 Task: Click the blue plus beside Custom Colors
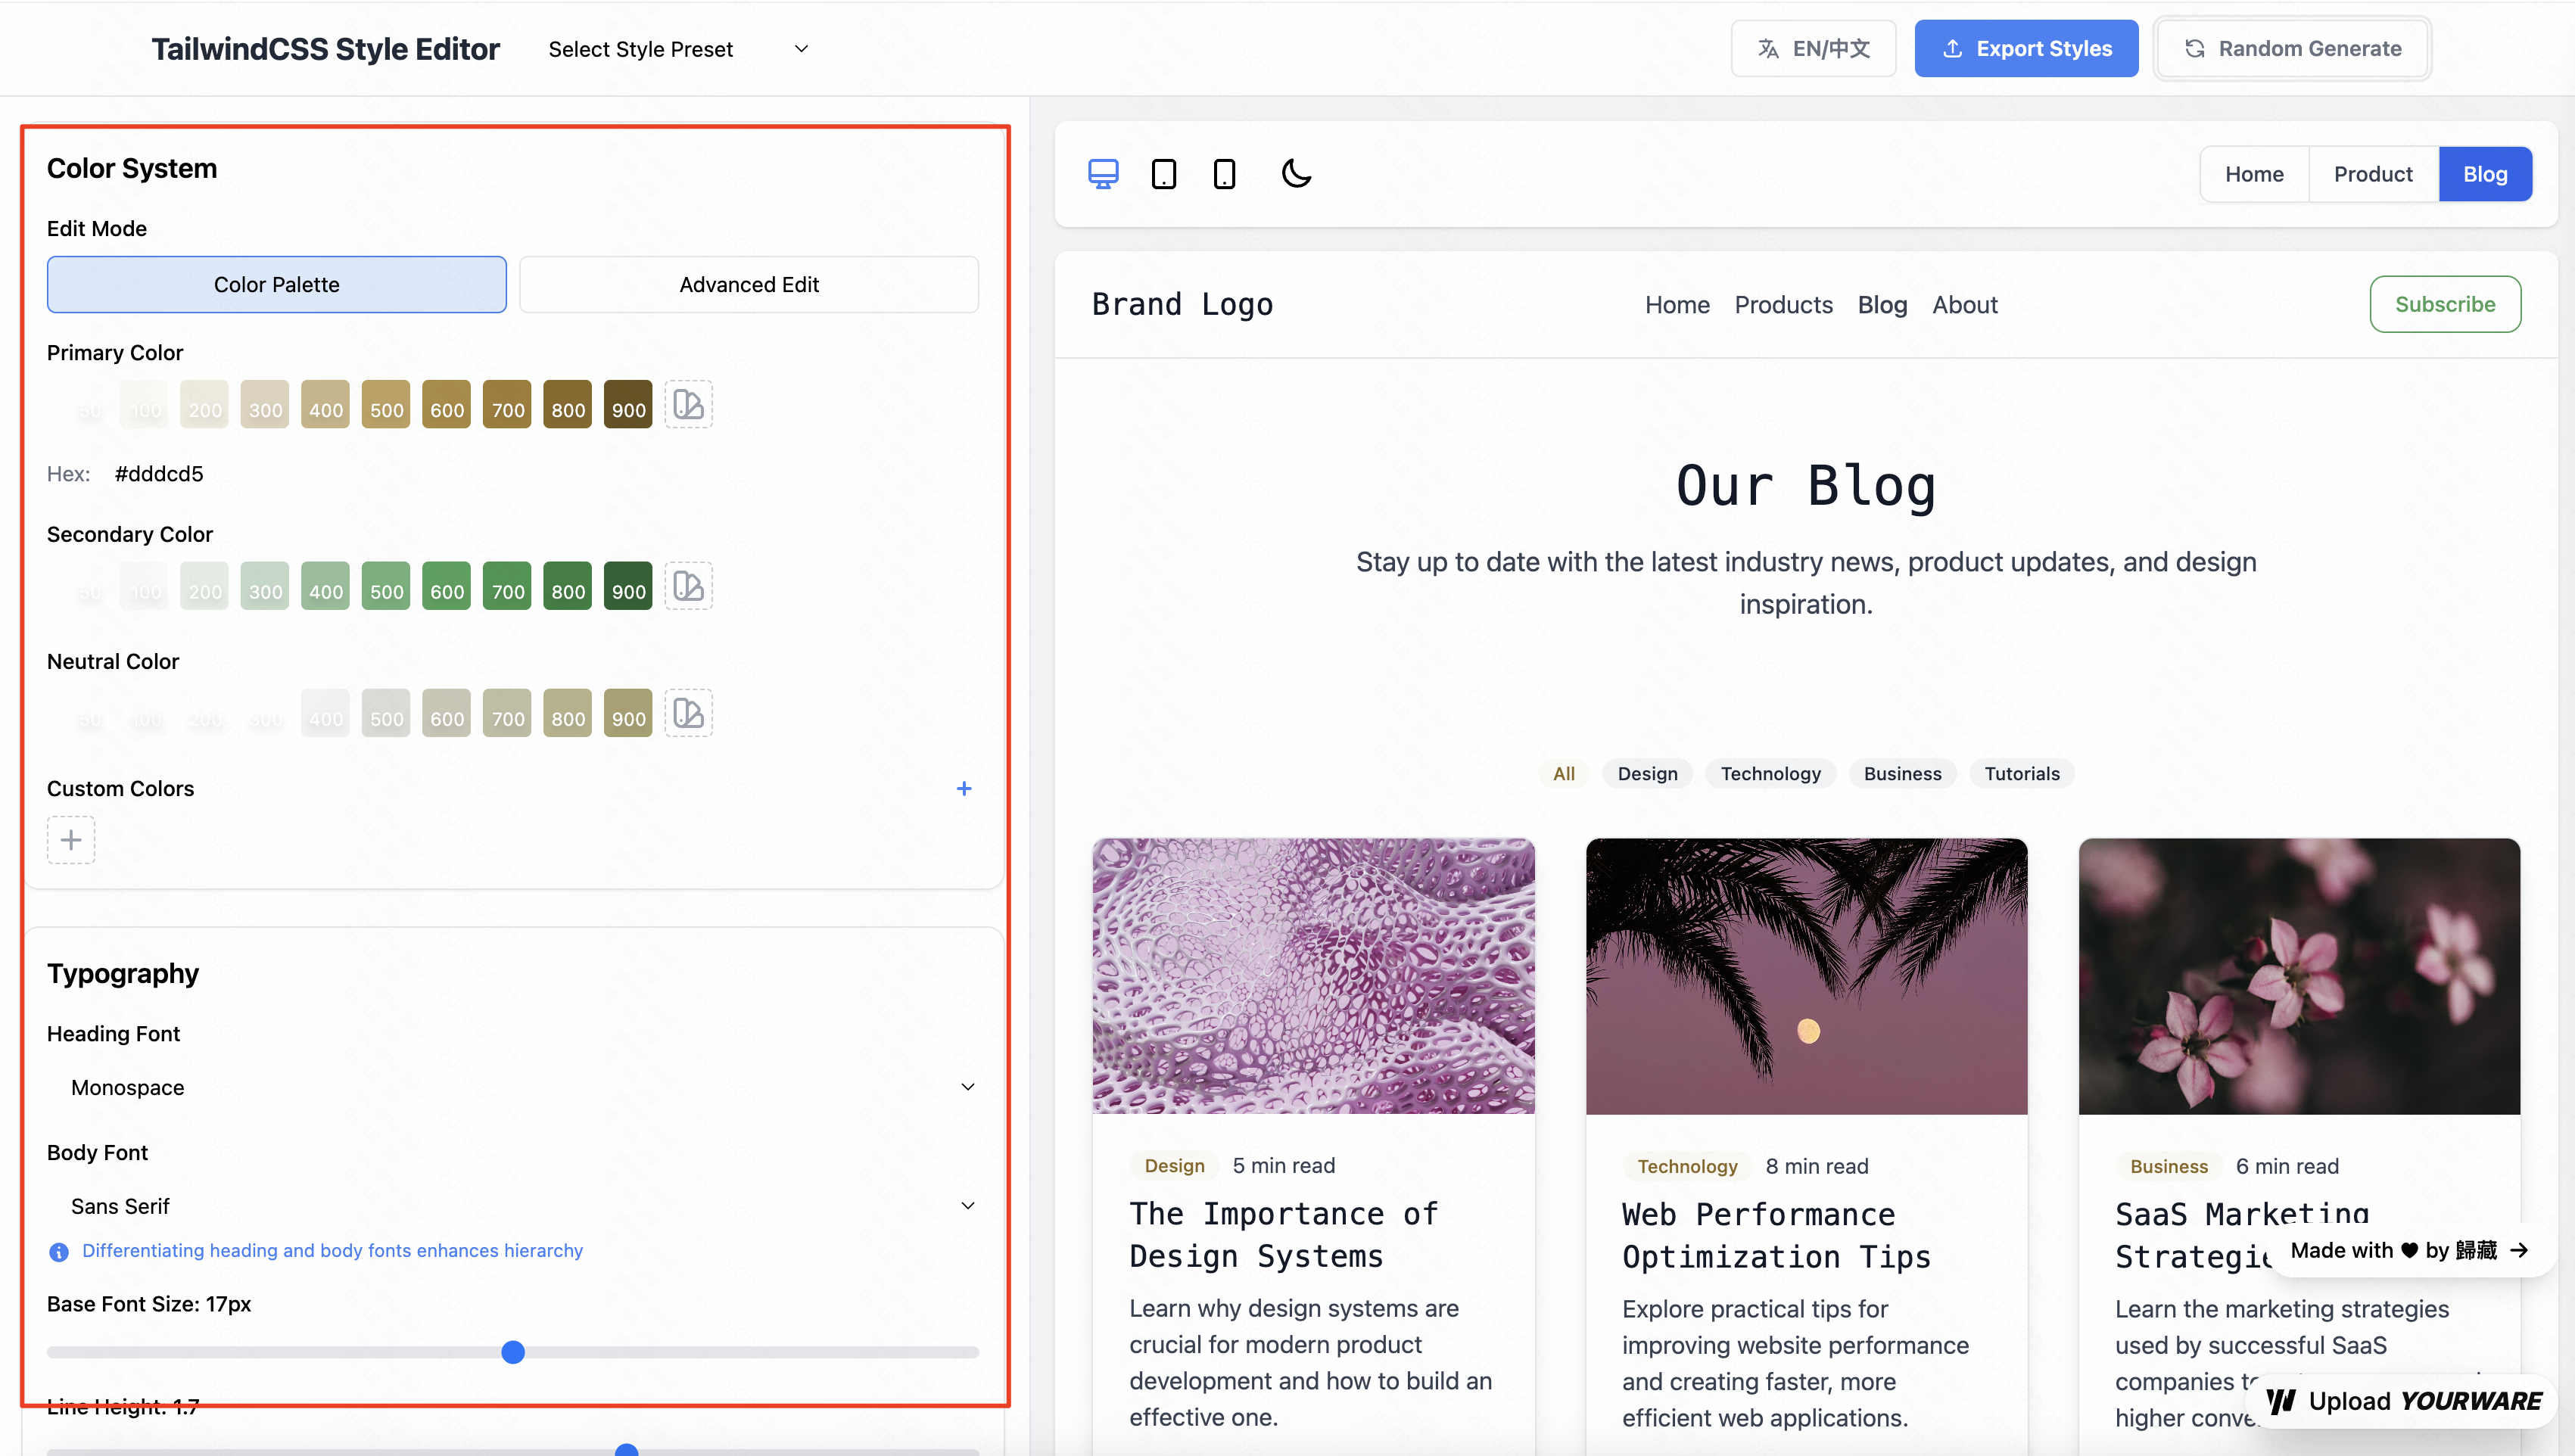964,788
